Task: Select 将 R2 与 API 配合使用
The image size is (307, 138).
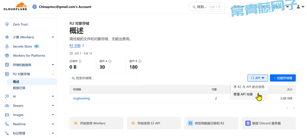Action: pyautogui.click(x=249, y=87)
